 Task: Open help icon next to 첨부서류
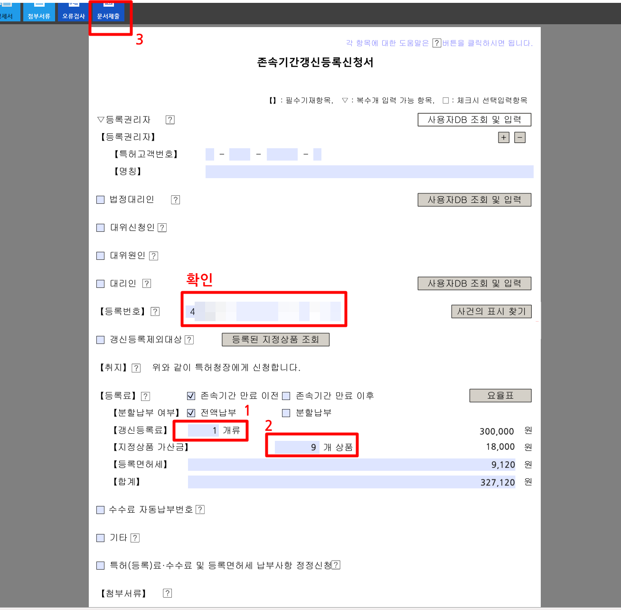(x=167, y=593)
